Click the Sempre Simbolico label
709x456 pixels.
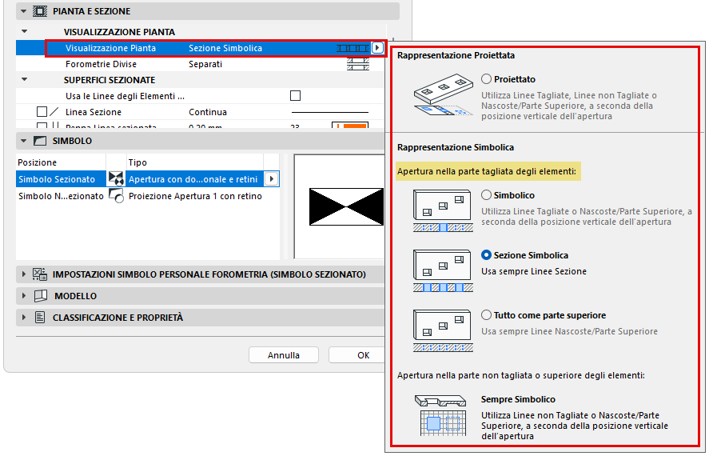click(x=518, y=399)
